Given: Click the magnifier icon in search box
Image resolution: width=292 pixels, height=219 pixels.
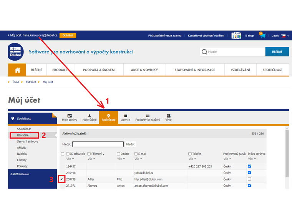Looking at the screenshot, I should pyautogui.click(x=204, y=52).
